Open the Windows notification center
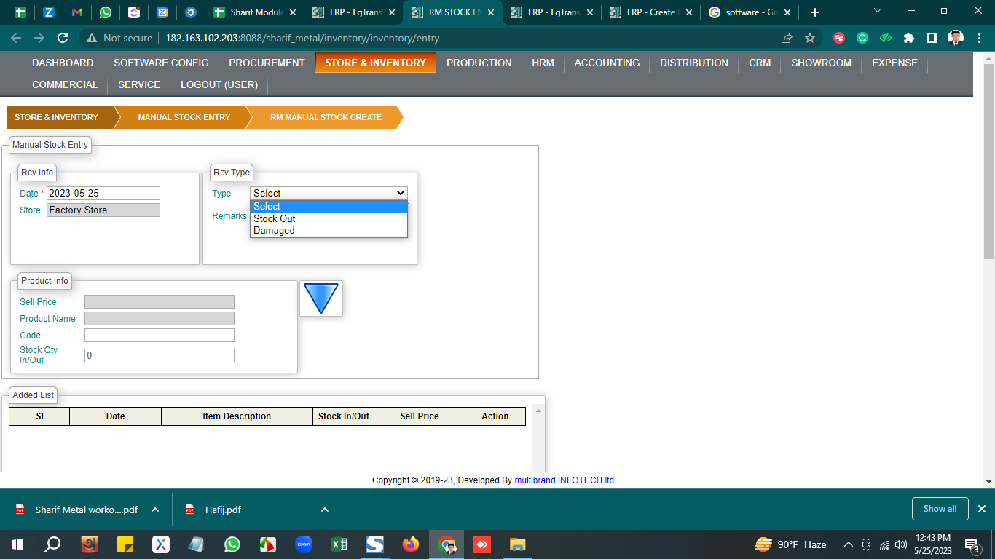 coord(972,544)
